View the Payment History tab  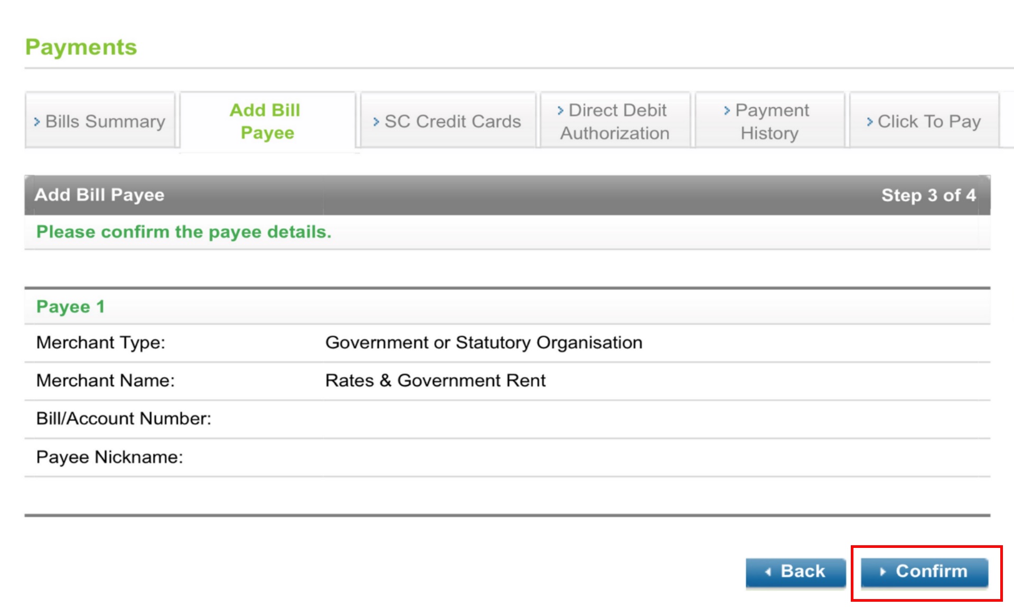[x=771, y=121]
